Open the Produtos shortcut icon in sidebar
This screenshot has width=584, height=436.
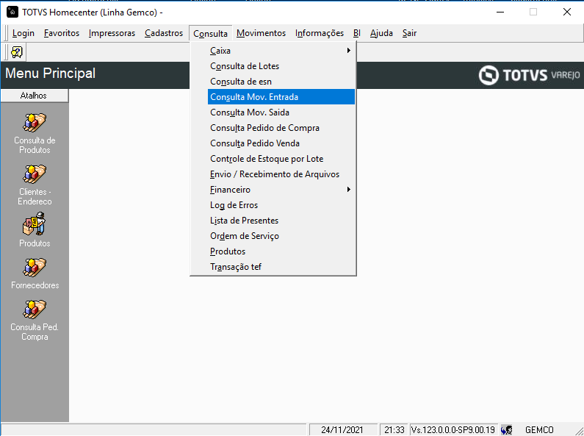[35, 224]
